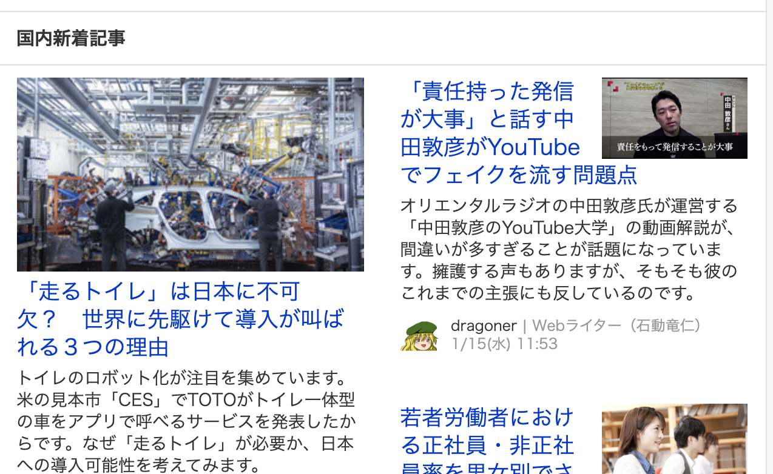Click the オリエンタルラジオ article summary paragraph
This screenshot has height=474, width=773.
click(569, 250)
